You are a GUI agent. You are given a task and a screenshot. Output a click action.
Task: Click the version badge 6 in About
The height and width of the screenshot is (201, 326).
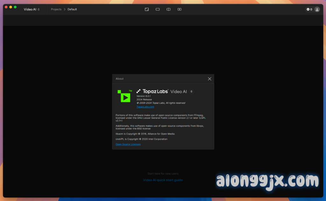point(191,91)
